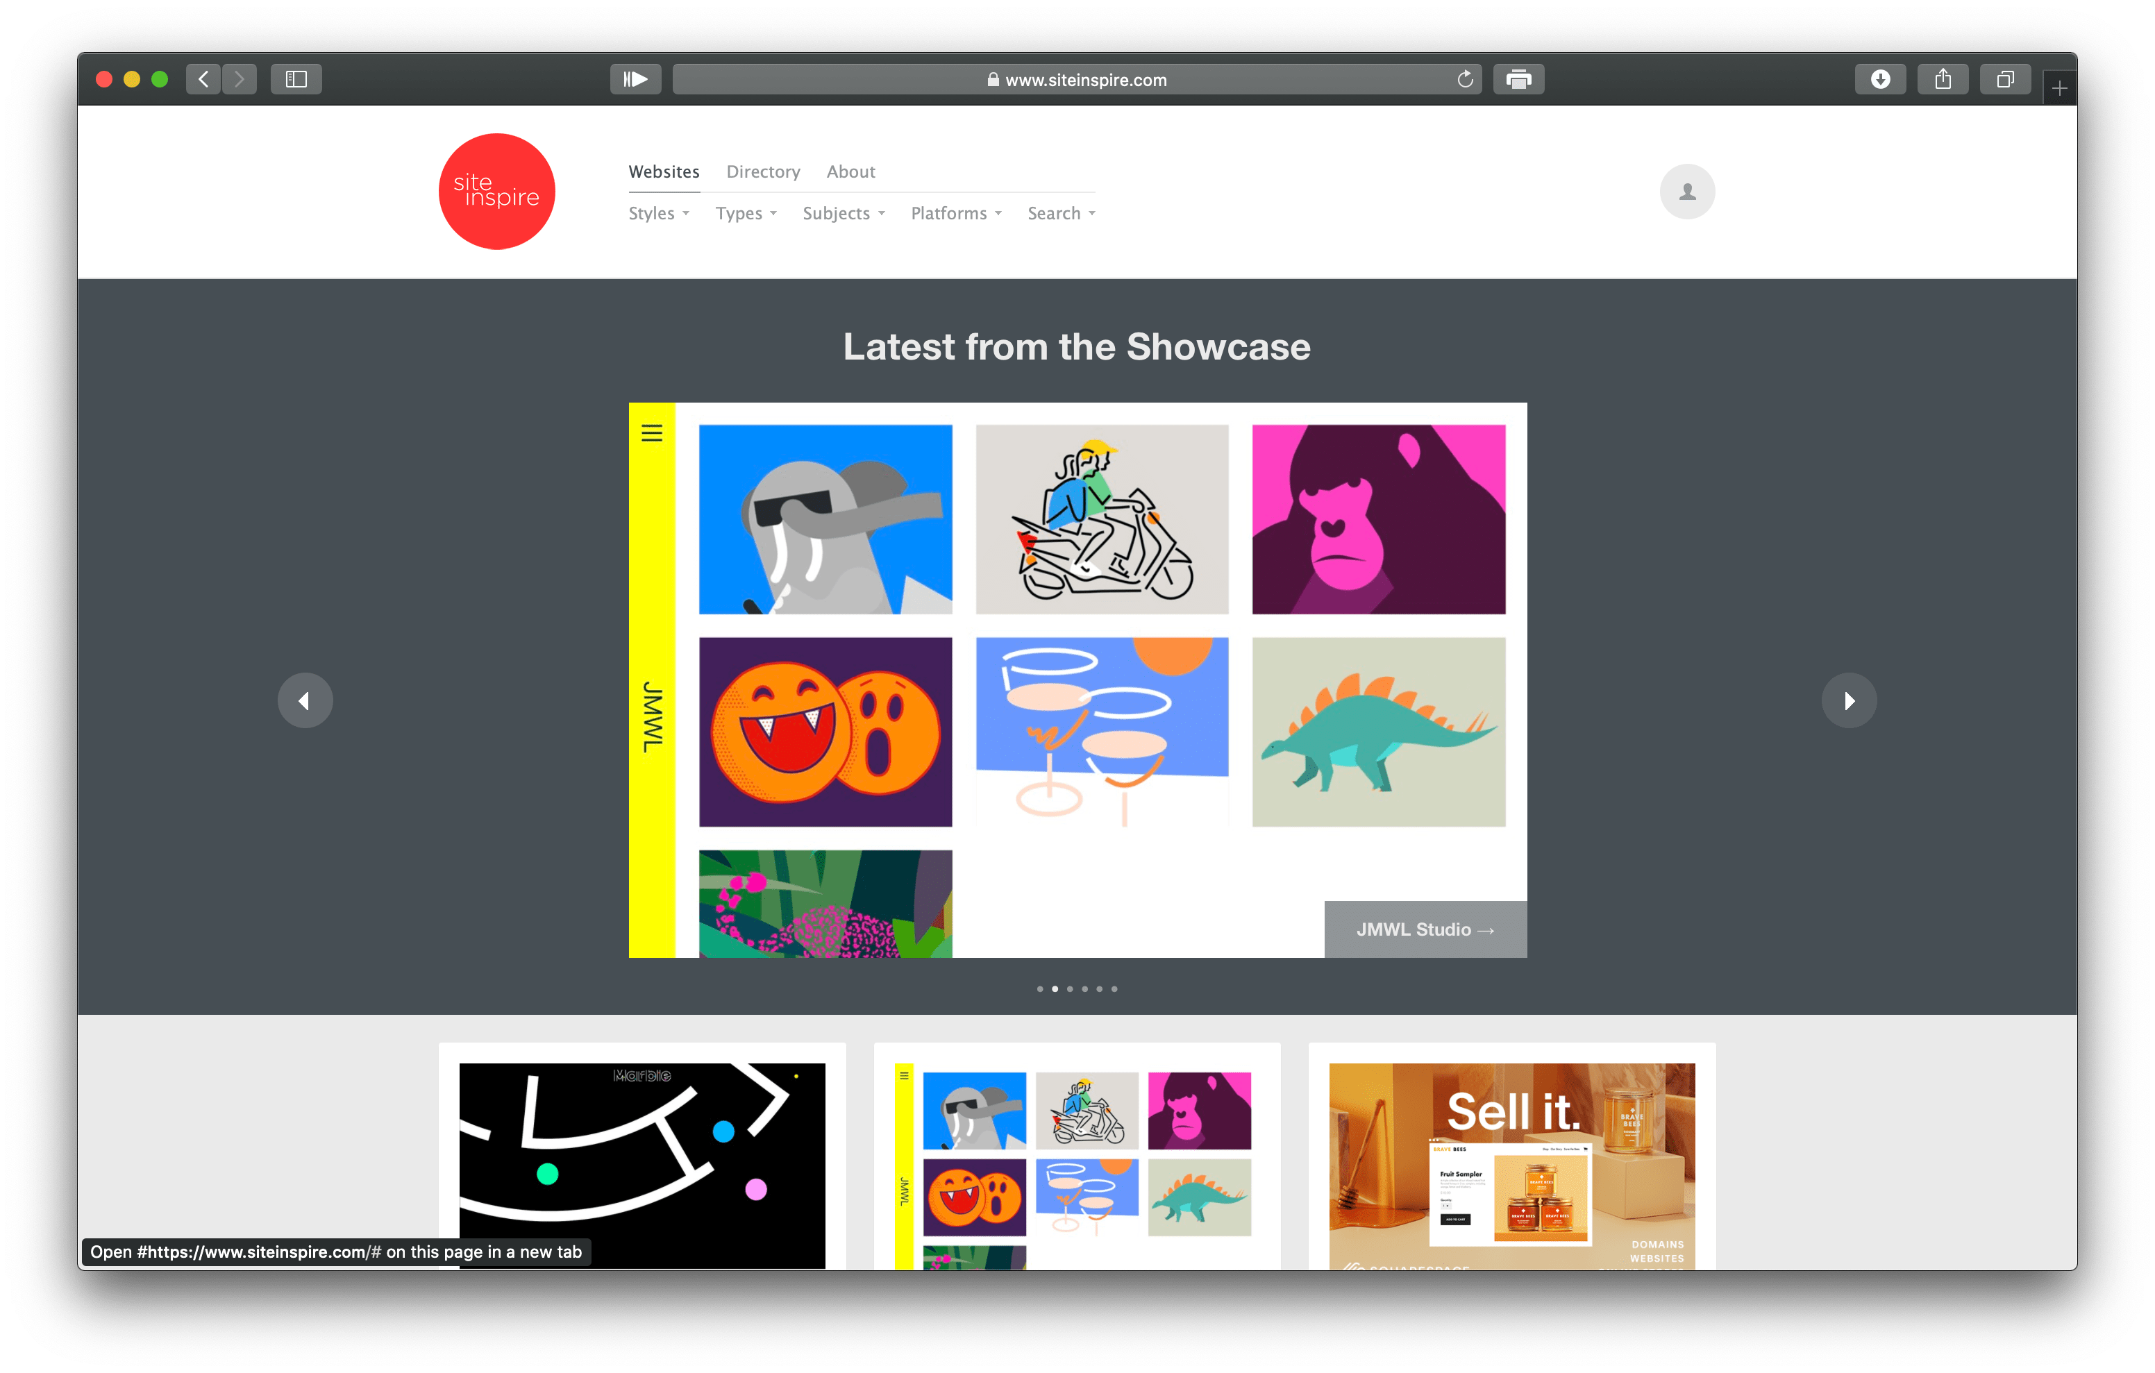
Task: Reload the page using the refresh icon
Action: tap(1465, 78)
